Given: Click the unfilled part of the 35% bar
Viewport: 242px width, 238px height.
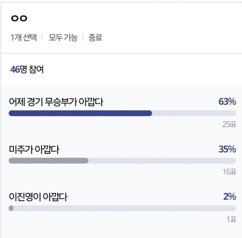Looking at the screenshot, I should click(x=162, y=161).
